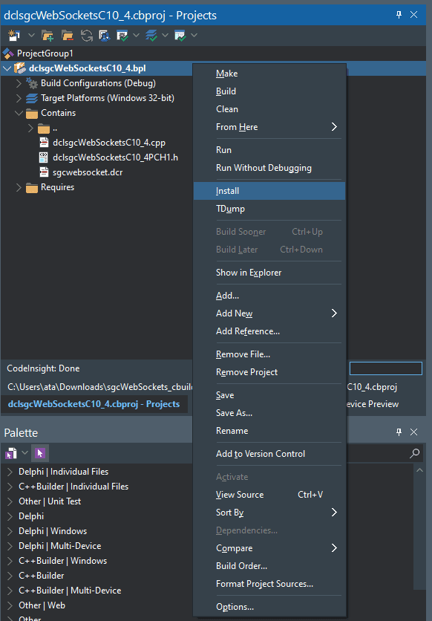Select sgcwebsocket.dcr file
The height and width of the screenshot is (621, 432).
pyautogui.click(x=88, y=172)
